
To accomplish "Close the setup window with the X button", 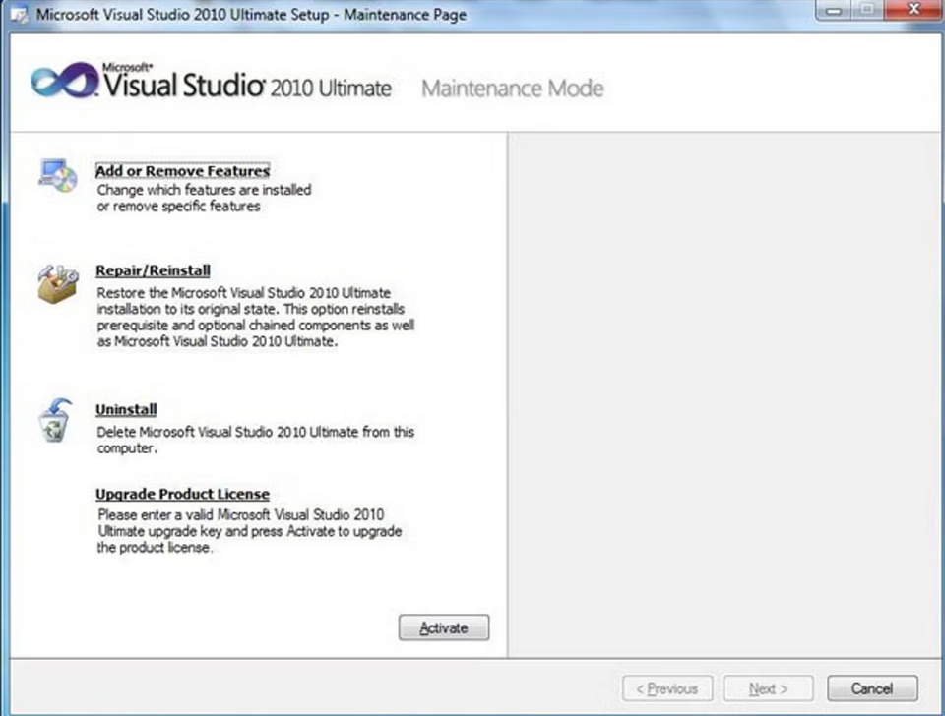I will pyautogui.click(x=913, y=10).
